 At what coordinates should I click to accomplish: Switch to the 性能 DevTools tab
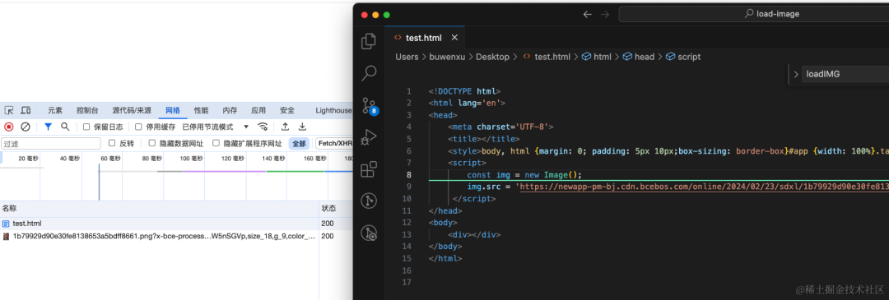click(x=201, y=110)
